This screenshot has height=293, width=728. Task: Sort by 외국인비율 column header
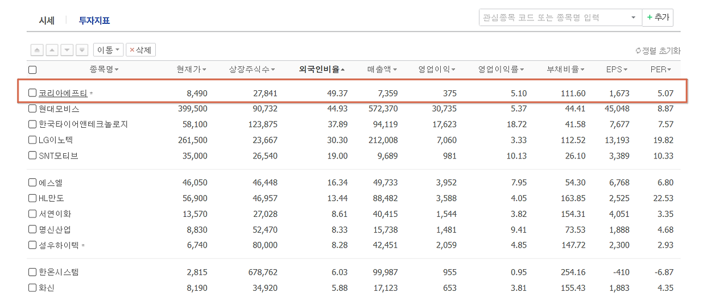pos(322,69)
